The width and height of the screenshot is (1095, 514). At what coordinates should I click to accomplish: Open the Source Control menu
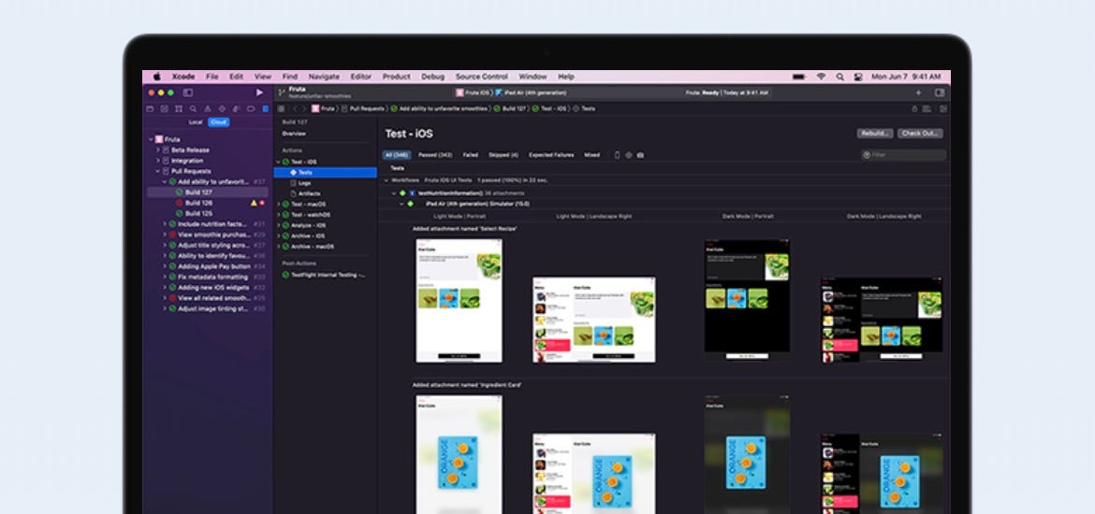pyautogui.click(x=482, y=77)
